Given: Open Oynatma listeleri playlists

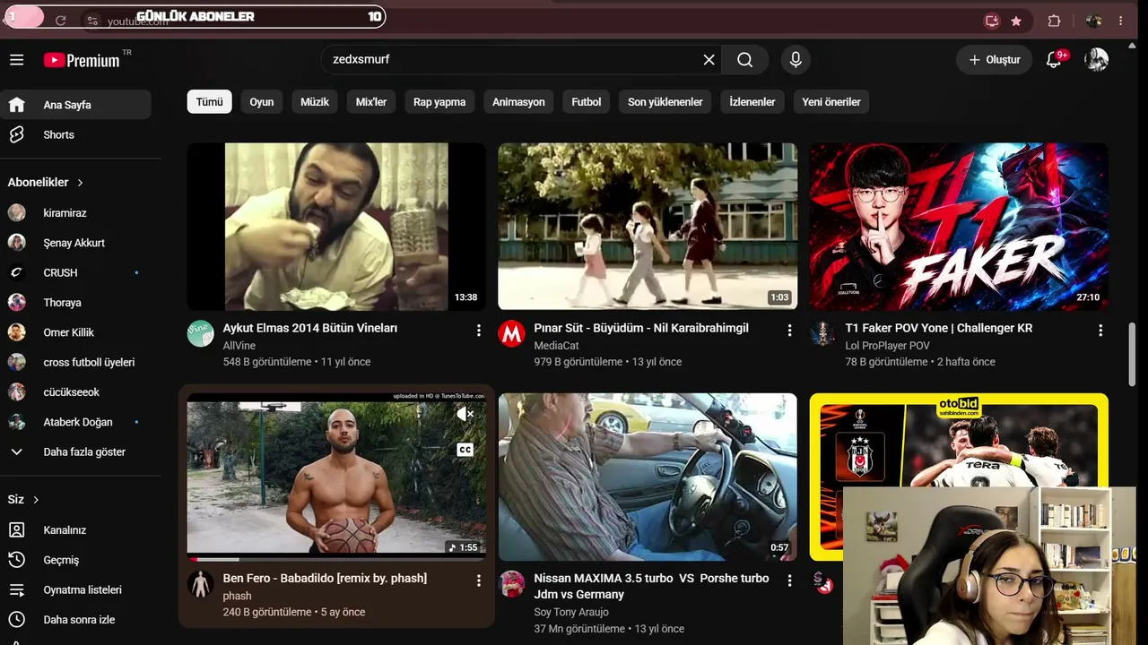Looking at the screenshot, I should [x=75, y=589].
